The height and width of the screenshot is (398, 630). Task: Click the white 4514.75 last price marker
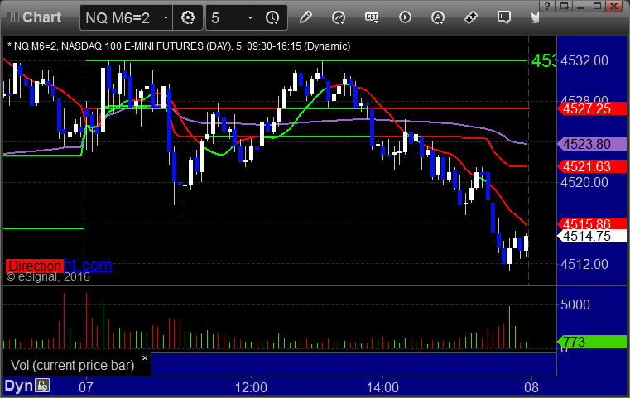[x=592, y=236]
